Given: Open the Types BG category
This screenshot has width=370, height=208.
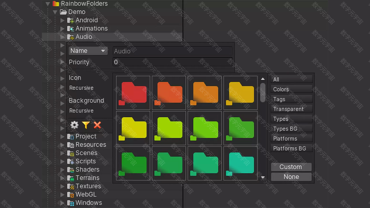Looking at the screenshot, I should (x=292, y=129).
